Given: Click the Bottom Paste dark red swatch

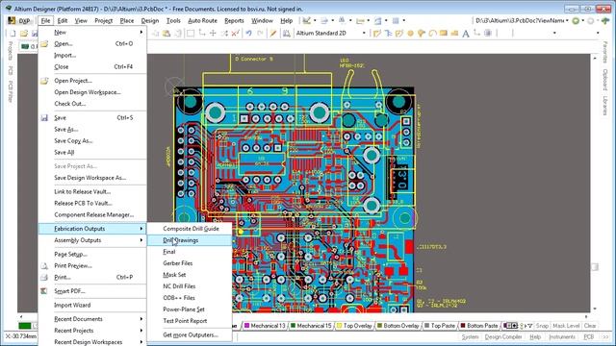Looking at the screenshot, I should [463, 326].
